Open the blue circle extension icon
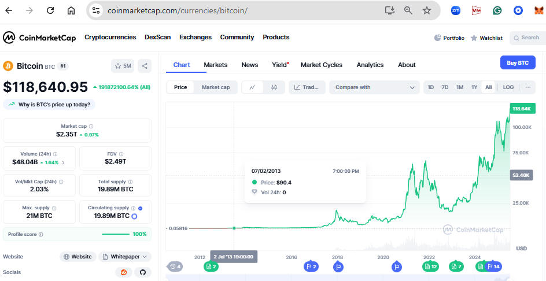The height and width of the screenshot is (281, 546). [x=518, y=10]
